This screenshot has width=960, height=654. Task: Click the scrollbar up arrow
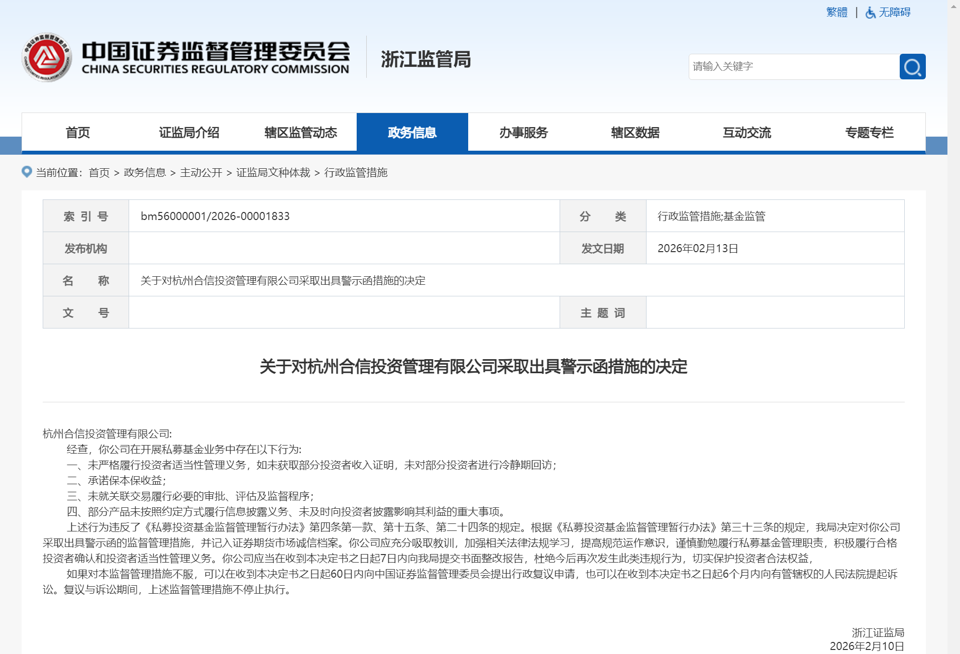click(x=953, y=7)
